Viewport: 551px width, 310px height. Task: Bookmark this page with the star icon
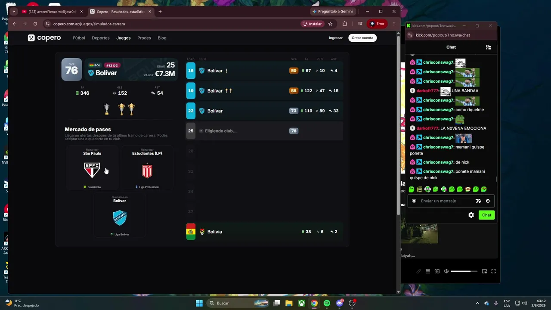click(330, 24)
